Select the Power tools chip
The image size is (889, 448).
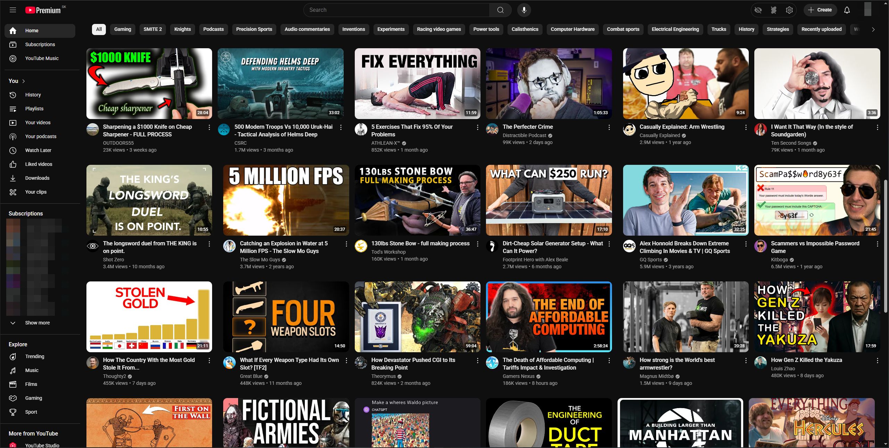(x=486, y=29)
